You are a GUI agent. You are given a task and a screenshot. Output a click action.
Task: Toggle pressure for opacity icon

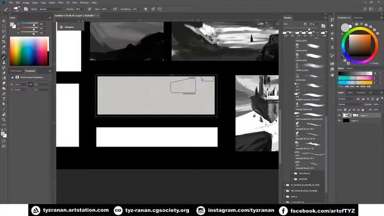[89, 9]
